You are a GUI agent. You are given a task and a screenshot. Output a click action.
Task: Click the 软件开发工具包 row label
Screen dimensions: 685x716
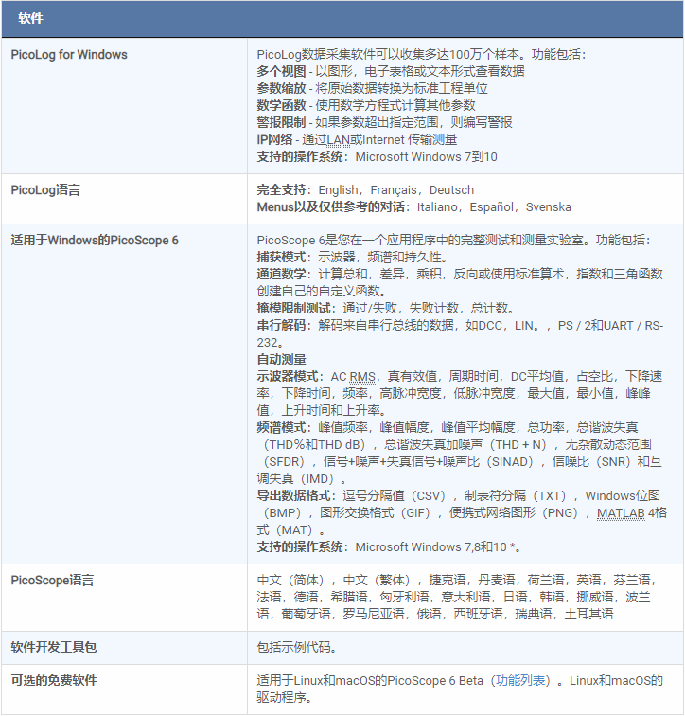point(55,648)
